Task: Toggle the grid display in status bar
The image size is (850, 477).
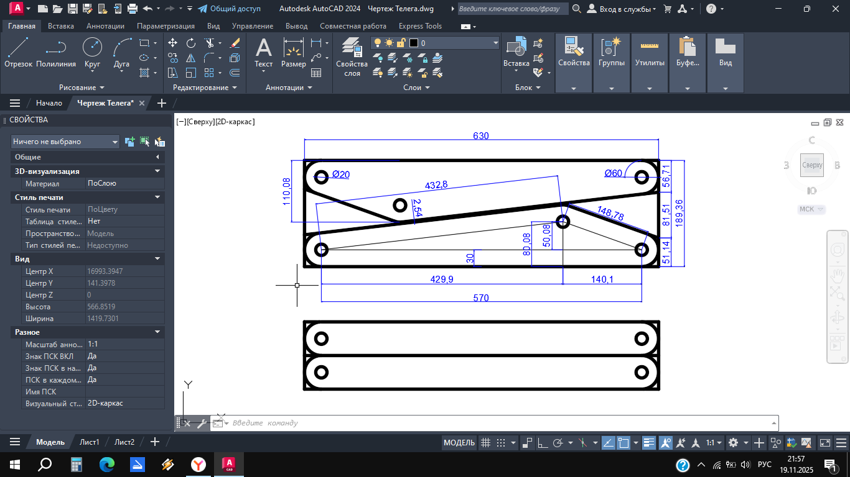Action: [486, 443]
